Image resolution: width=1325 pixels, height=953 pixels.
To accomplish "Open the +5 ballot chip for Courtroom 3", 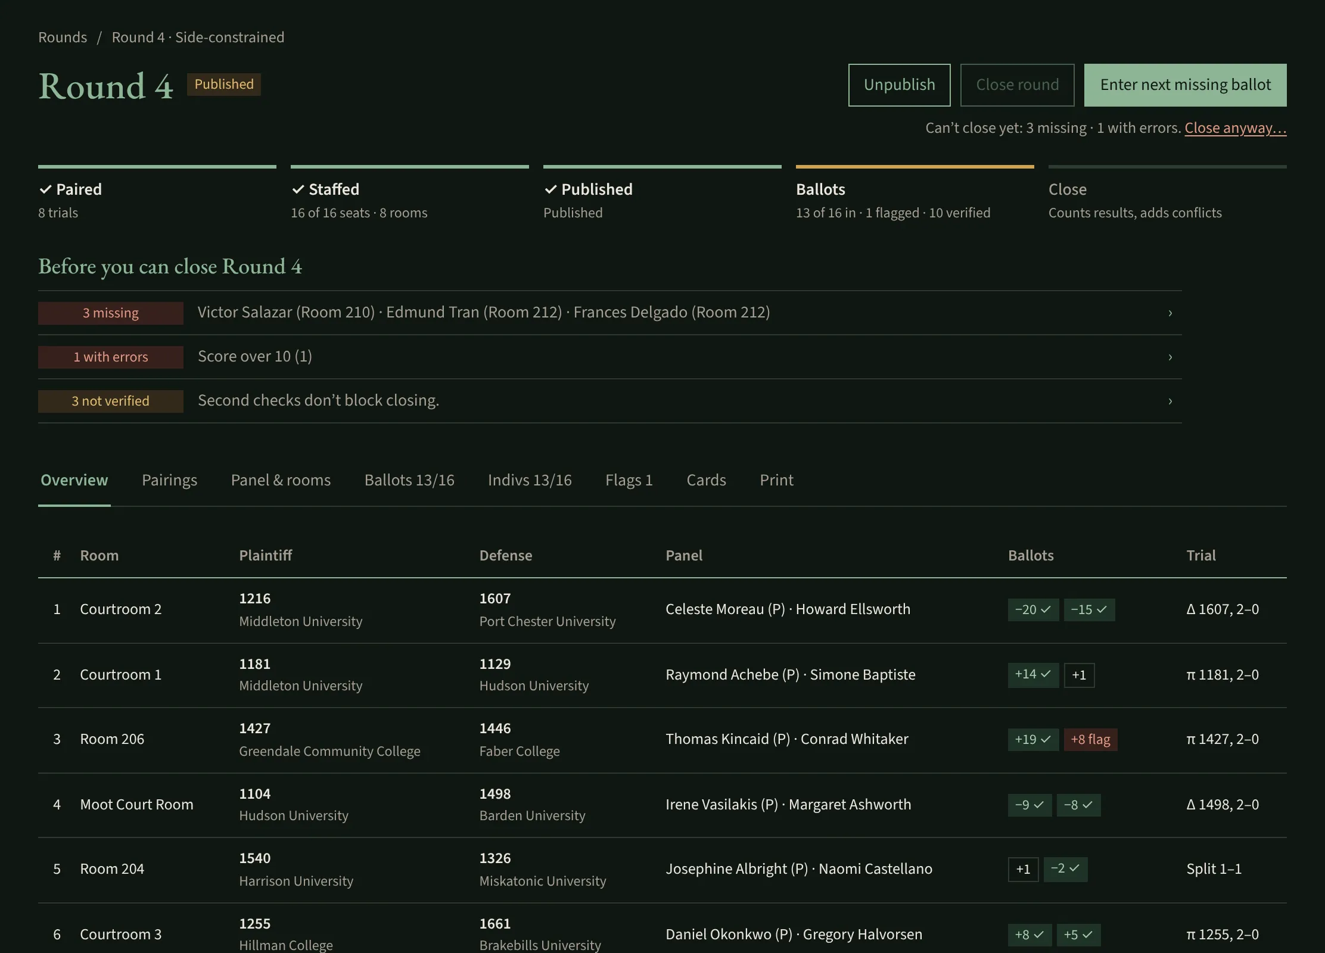I will (x=1078, y=935).
